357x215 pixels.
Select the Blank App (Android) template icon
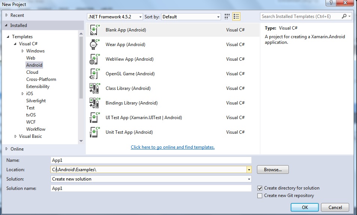[95, 30]
